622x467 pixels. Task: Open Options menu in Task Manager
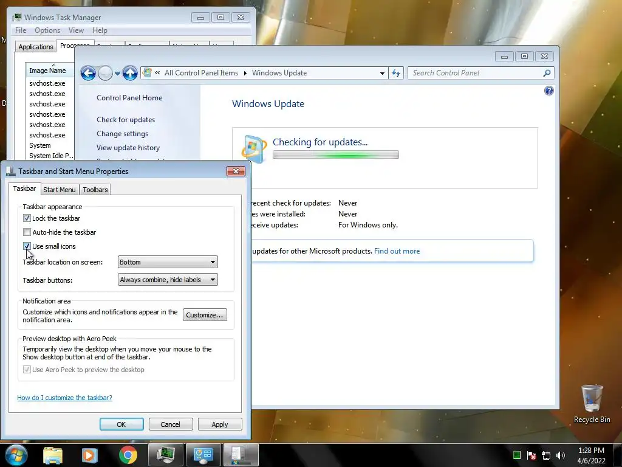coord(47,30)
